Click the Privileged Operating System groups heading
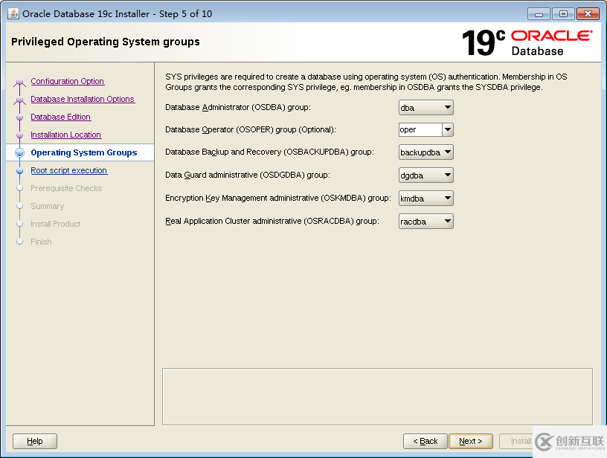607x458 pixels. coord(106,42)
